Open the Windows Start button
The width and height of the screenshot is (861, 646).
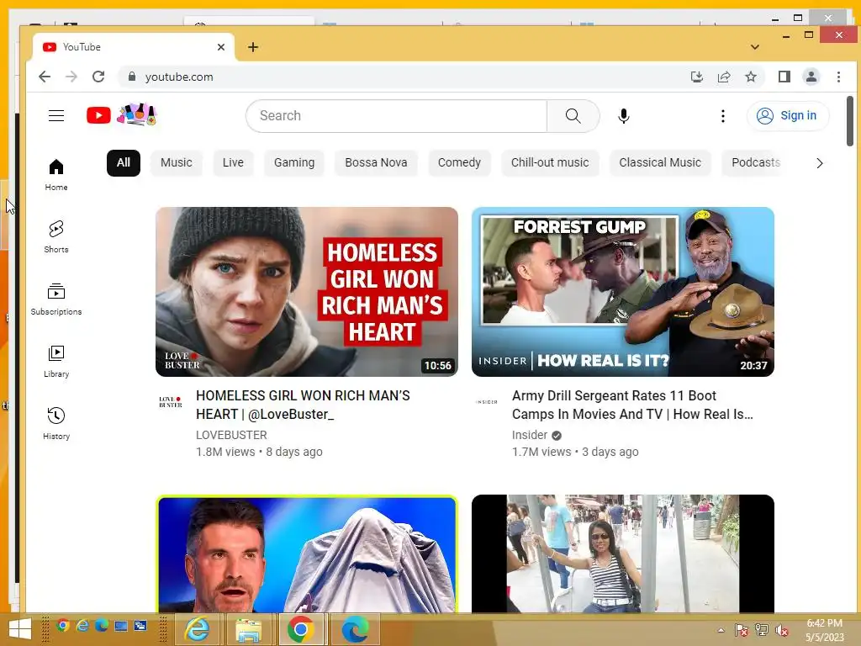pyautogui.click(x=20, y=630)
